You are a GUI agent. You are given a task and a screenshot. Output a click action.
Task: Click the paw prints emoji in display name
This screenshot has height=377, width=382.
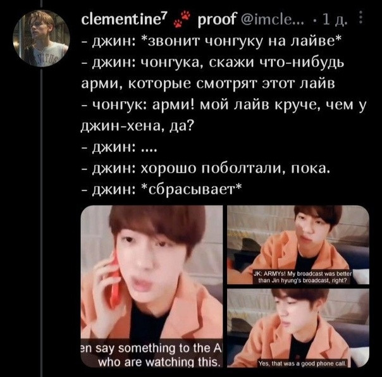point(182,19)
